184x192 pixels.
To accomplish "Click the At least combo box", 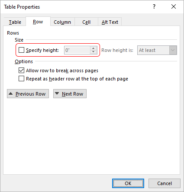I will click(x=157, y=50).
